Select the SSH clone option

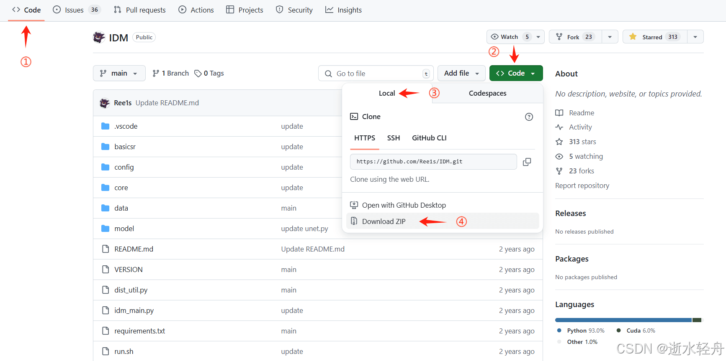394,138
